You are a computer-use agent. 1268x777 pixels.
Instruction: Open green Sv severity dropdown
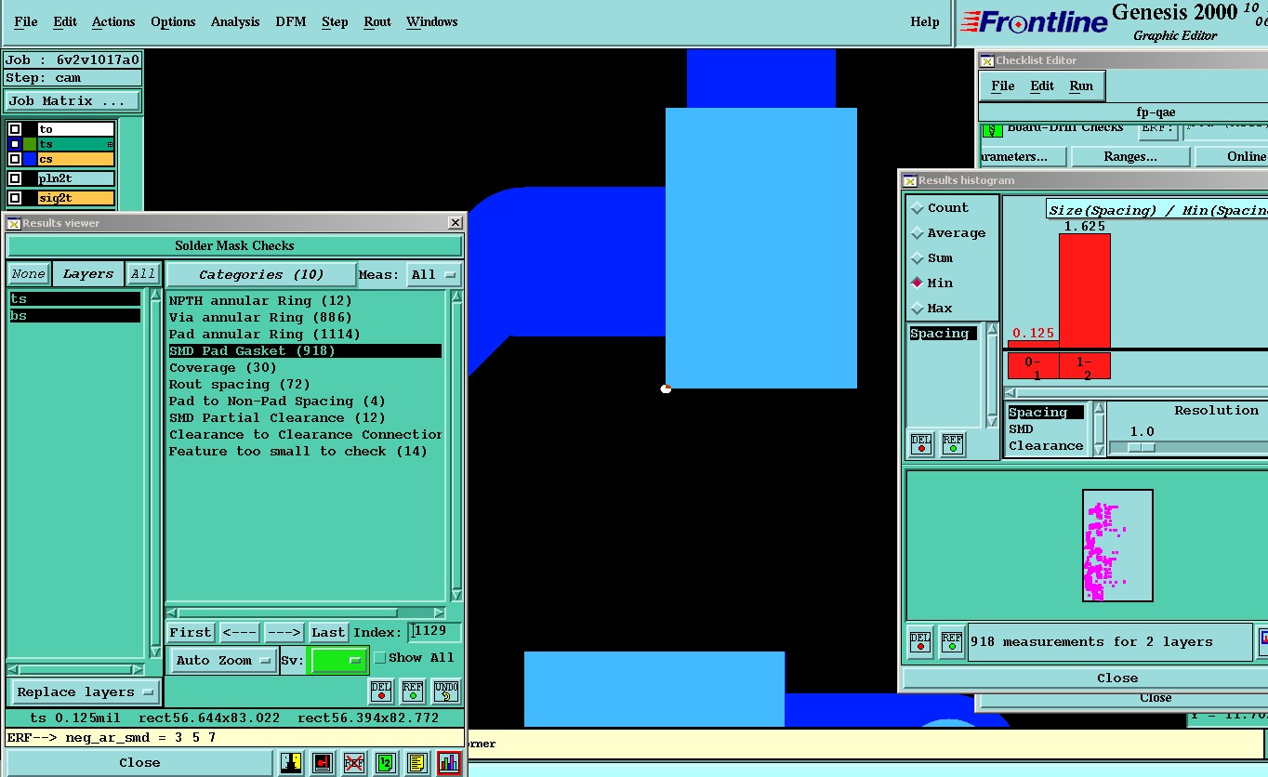click(338, 660)
